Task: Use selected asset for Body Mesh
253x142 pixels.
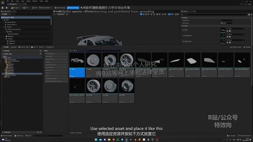Action: click(227, 31)
